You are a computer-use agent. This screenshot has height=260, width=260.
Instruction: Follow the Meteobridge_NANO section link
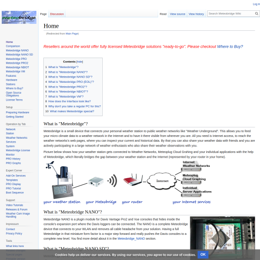131,239
